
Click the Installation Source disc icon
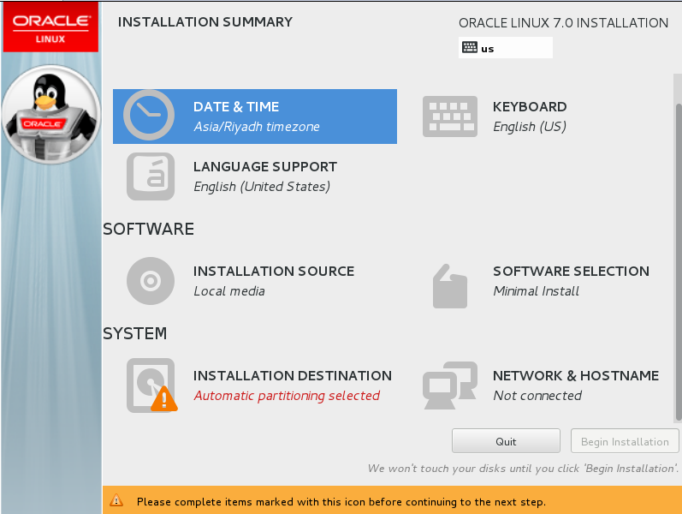(151, 281)
